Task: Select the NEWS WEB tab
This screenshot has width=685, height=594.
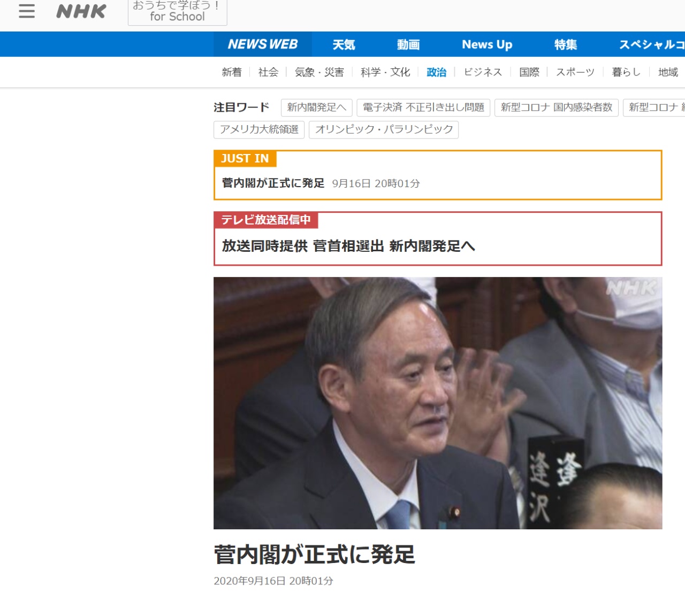Action: point(263,44)
